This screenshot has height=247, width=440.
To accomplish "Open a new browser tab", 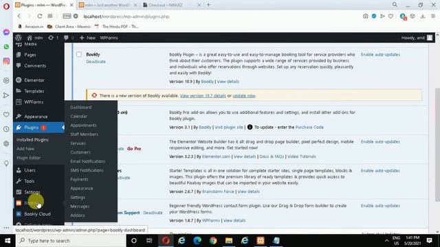I will pos(208,5).
